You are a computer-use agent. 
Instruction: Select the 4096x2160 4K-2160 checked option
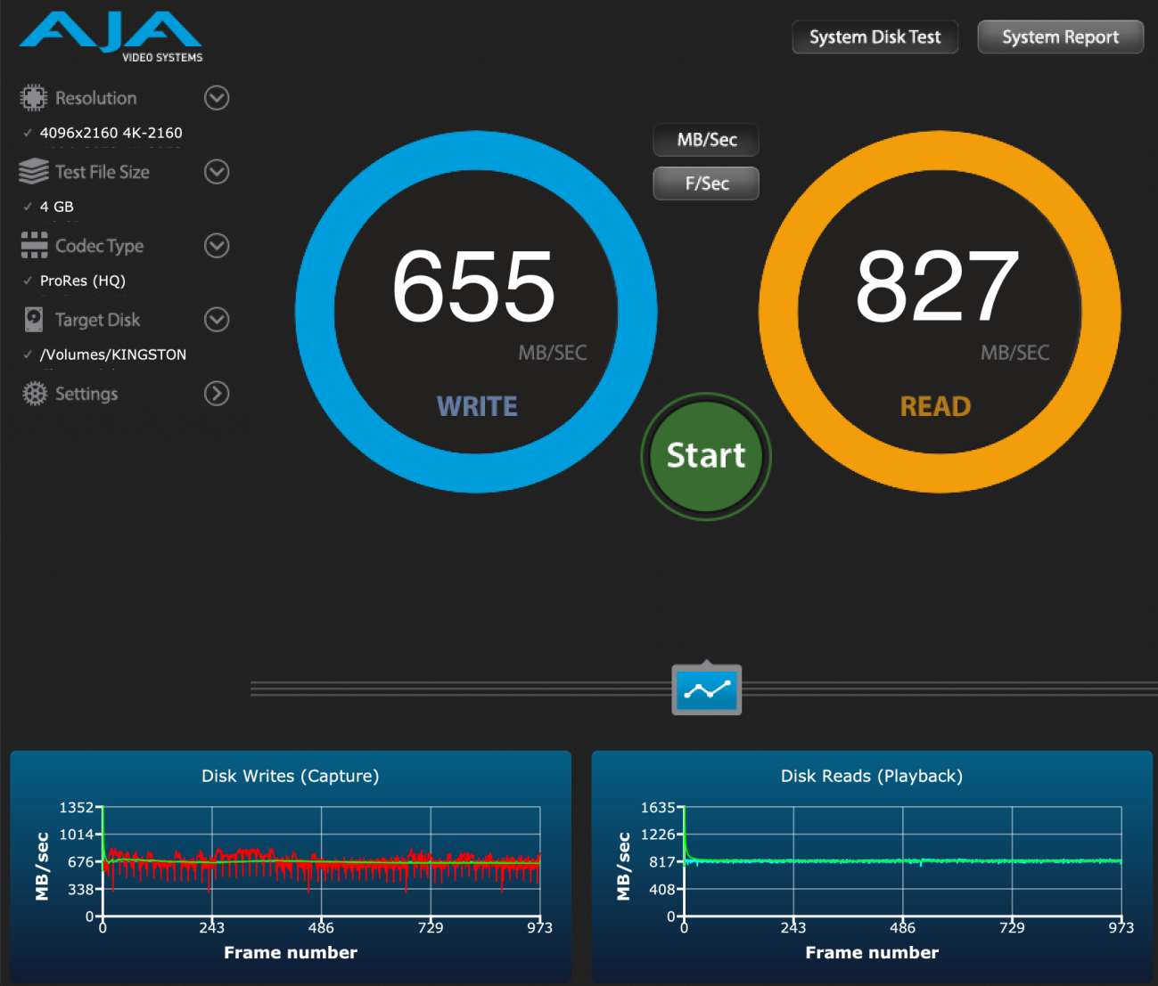pyautogui.click(x=111, y=133)
